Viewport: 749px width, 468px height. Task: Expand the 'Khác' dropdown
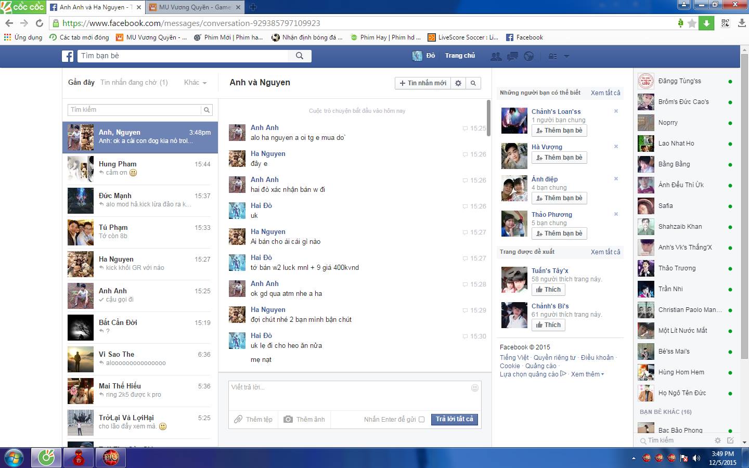pos(195,83)
